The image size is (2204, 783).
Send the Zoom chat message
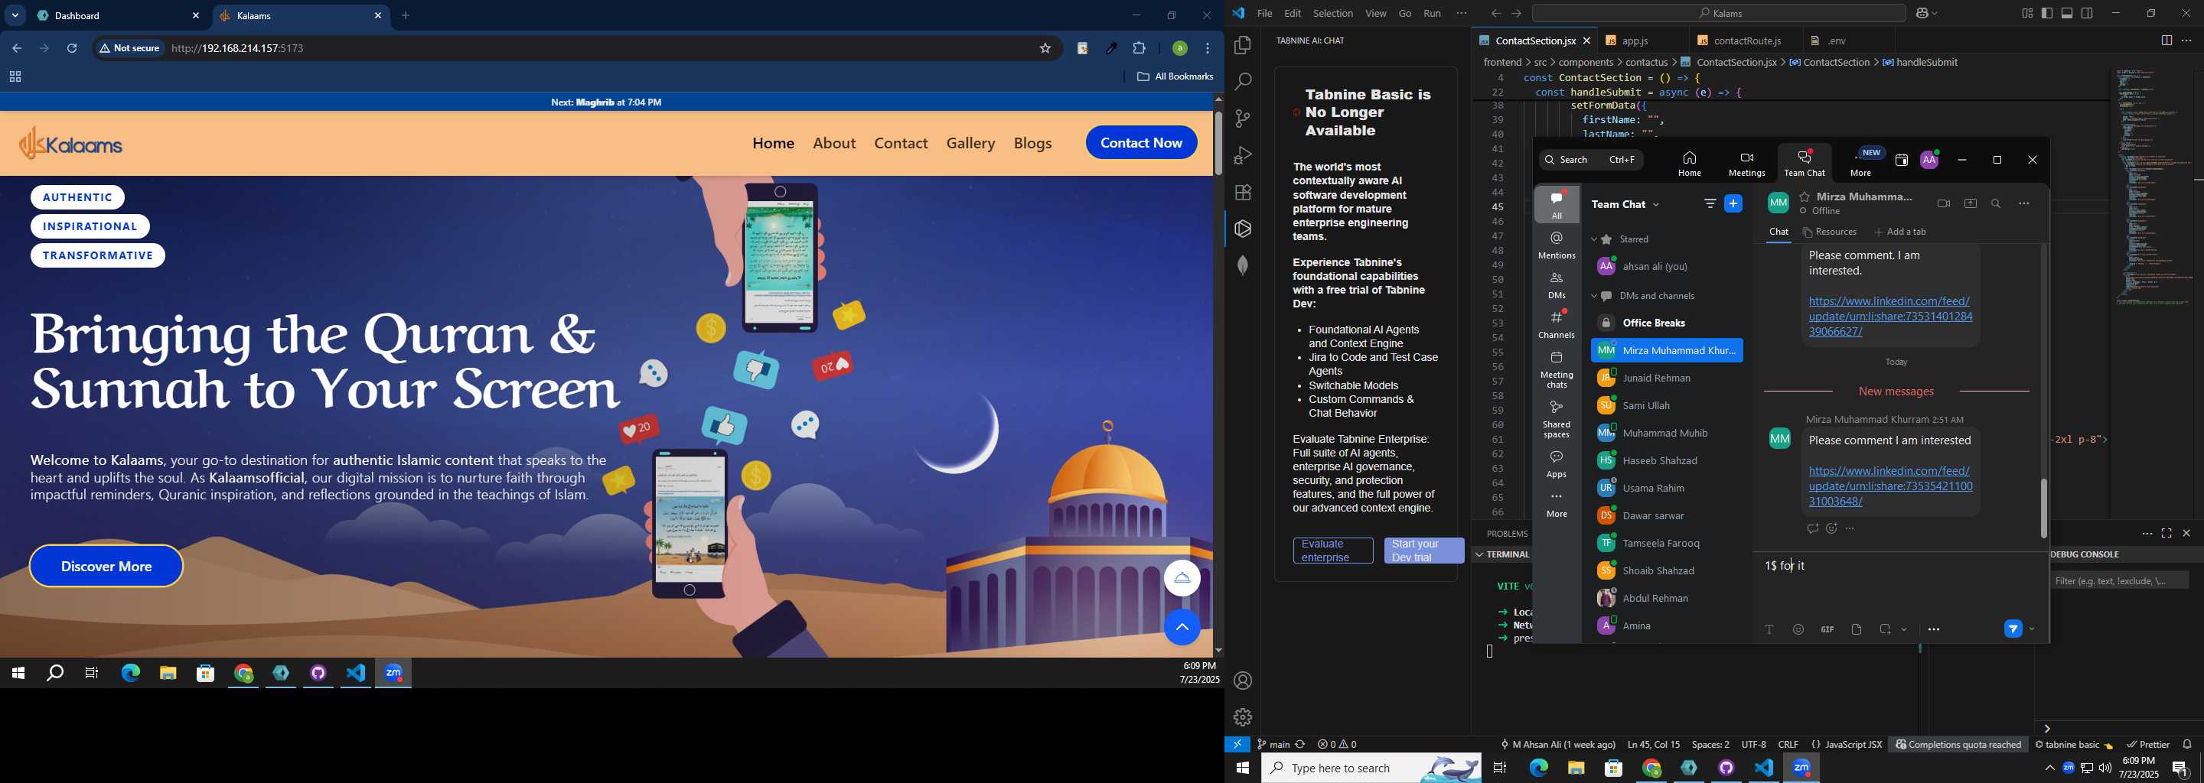click(2013, 630)
